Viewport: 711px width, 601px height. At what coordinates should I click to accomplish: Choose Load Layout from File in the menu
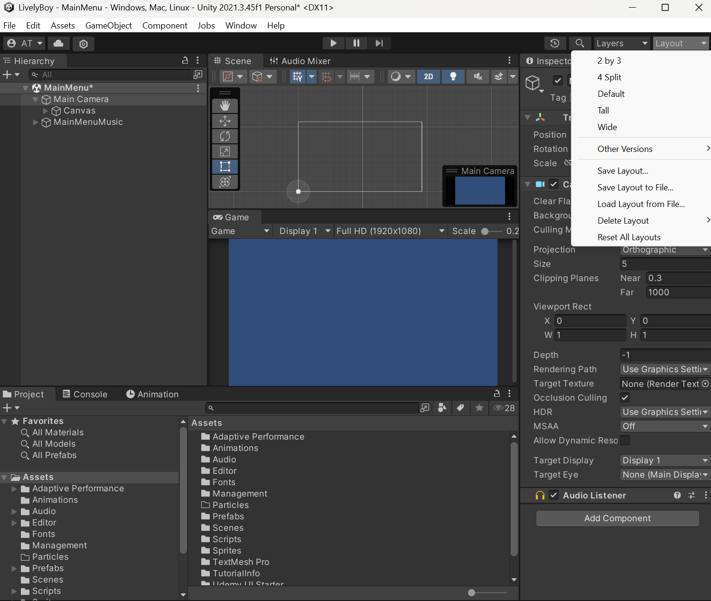point(641,204)
